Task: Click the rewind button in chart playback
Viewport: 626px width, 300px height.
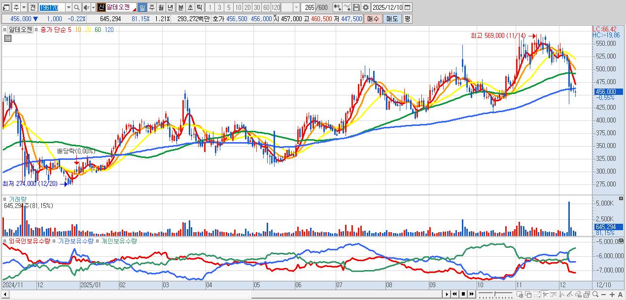Action: [454, 294]
